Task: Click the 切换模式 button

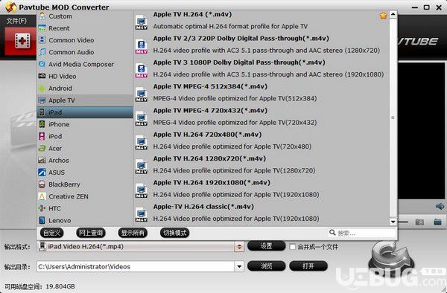Action: click(174, 233)
